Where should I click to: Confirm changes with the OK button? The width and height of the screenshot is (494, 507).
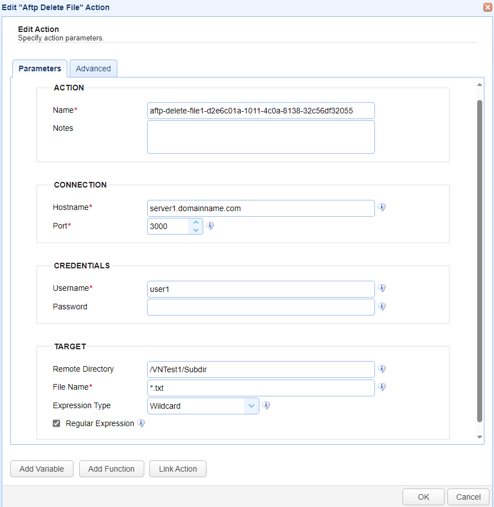pyautogui.click(x=423, y=496)
